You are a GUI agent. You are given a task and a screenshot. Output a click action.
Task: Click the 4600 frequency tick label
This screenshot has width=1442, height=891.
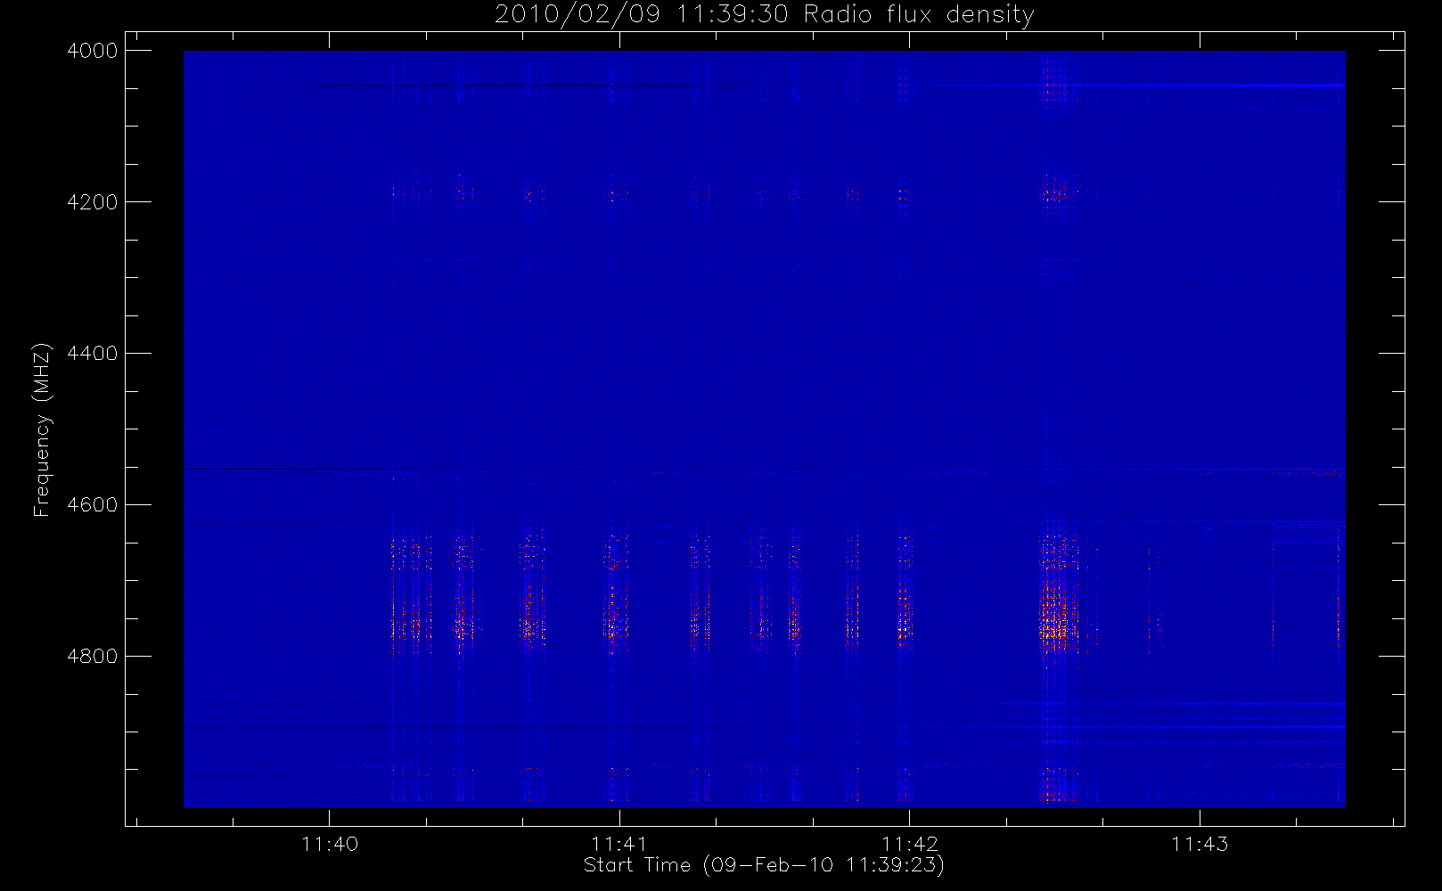pos(93,505)
